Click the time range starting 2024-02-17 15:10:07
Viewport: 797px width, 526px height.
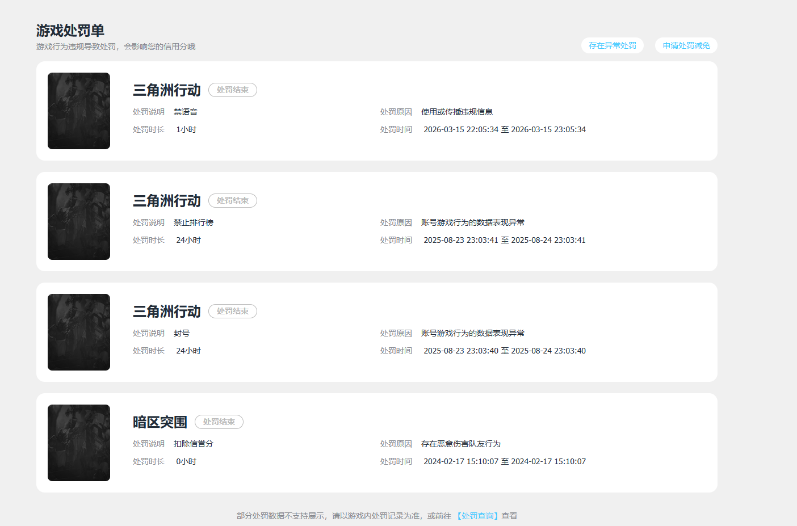pos(505,461)
